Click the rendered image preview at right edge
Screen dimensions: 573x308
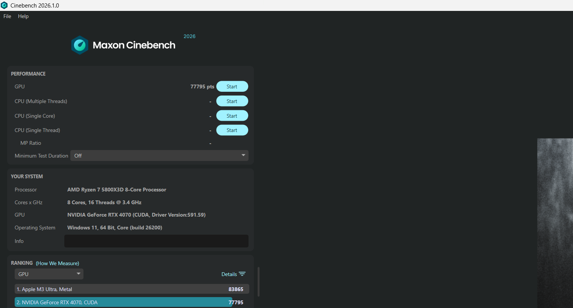point(555,223)
